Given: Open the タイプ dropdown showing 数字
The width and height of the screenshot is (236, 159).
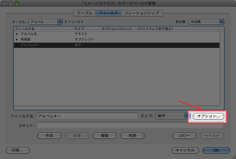Looking at the screenshot, I should tap(173, 116).
